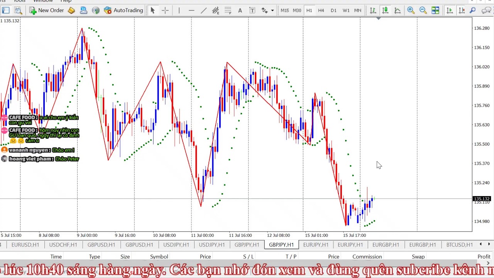This screenshot has height=278, width=494.
Task: Select the text label tool
Action: click(252, 10)
